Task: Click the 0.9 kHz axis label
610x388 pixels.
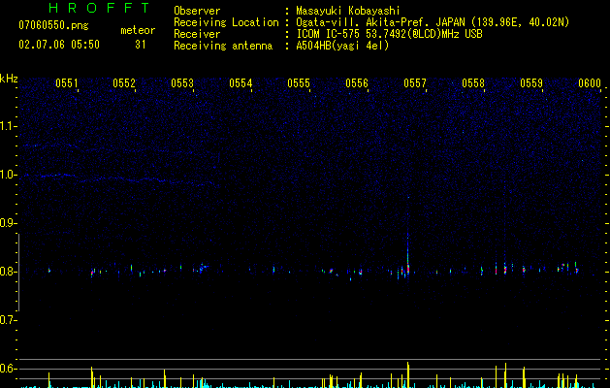Action: pyautogui.click(x=9, y=223)
